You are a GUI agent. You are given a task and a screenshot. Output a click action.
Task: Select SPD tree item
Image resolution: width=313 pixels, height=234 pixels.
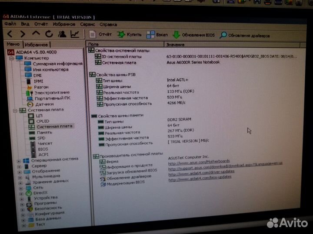tap(41, 138)
